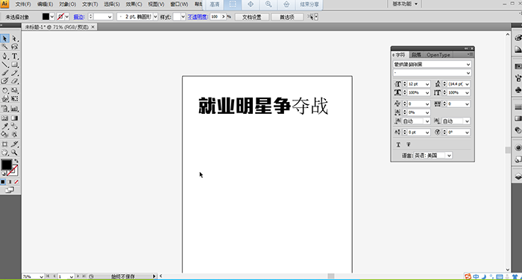
Task: Open the zoom level 71% dropdown
Action: point(41,277)
